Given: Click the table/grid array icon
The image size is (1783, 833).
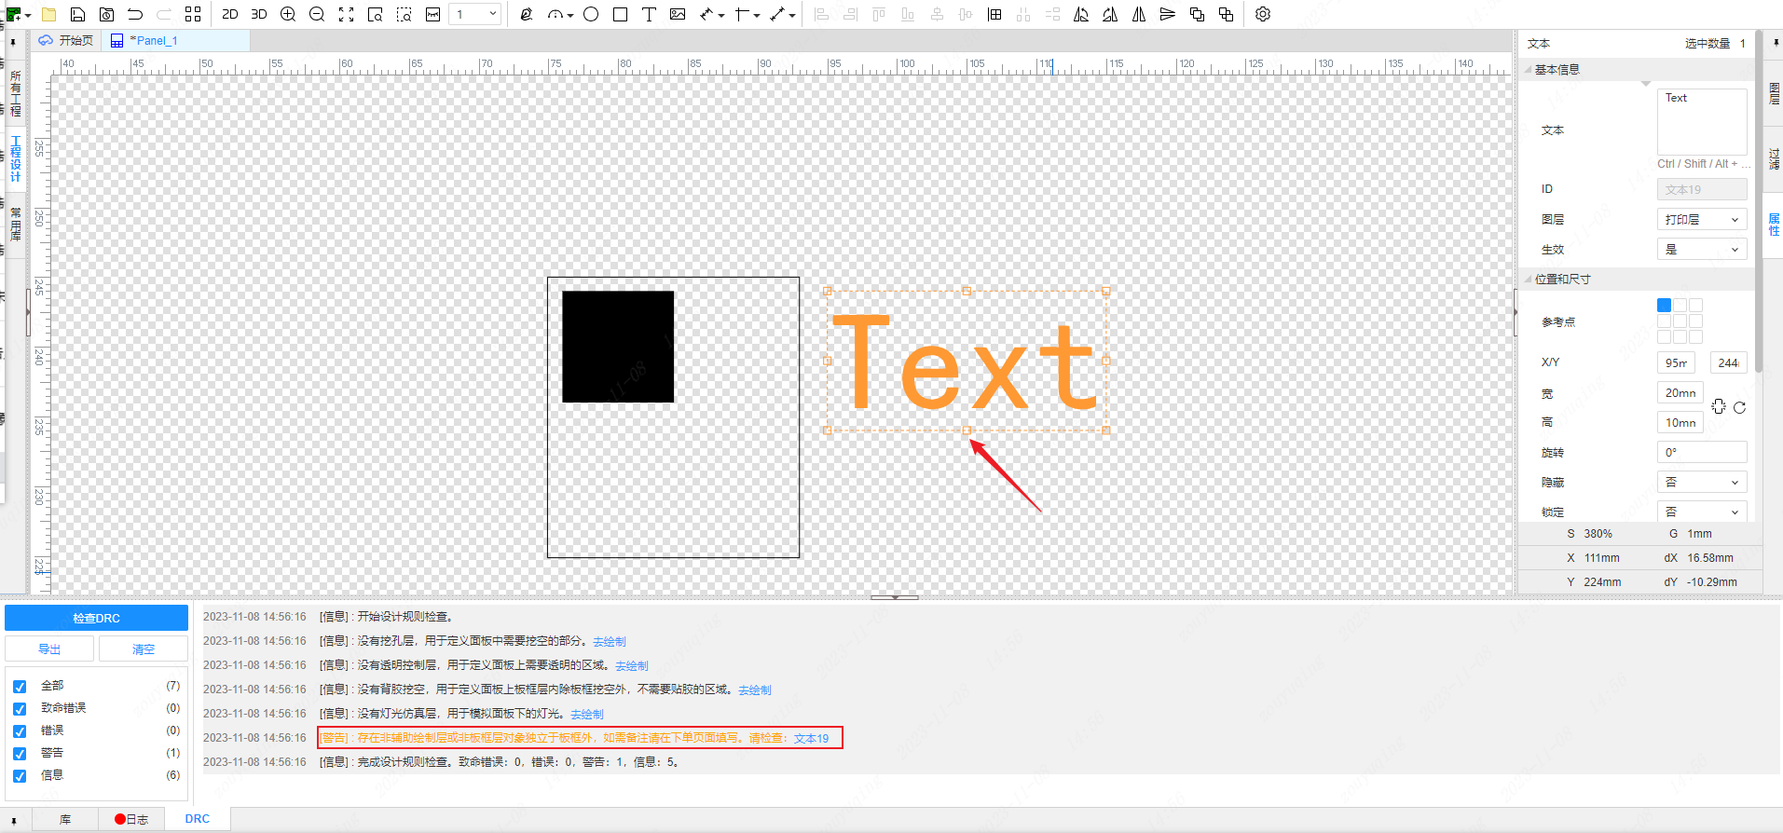Looking at the screenshot, I should coord(994,14).
